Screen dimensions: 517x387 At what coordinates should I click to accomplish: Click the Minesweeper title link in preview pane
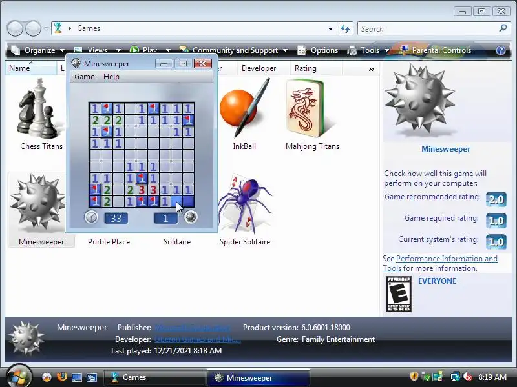[x=446, y=149]
